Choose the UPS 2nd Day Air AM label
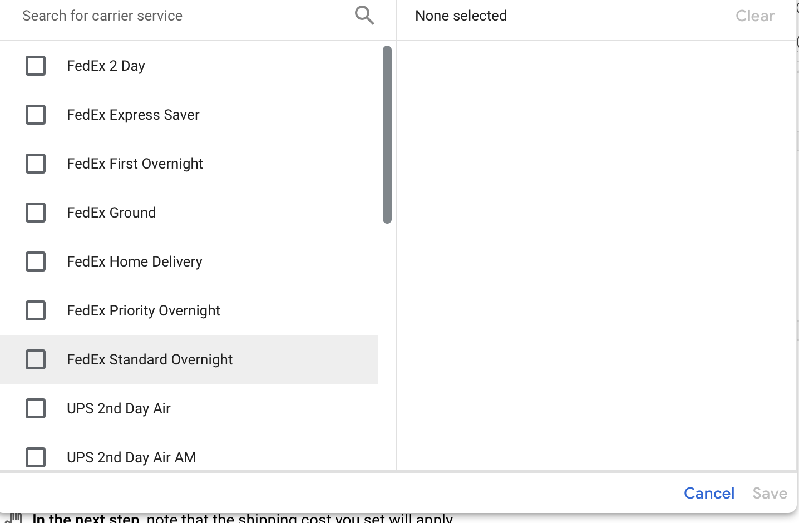 pyautogui.click(x=131, y=457)
